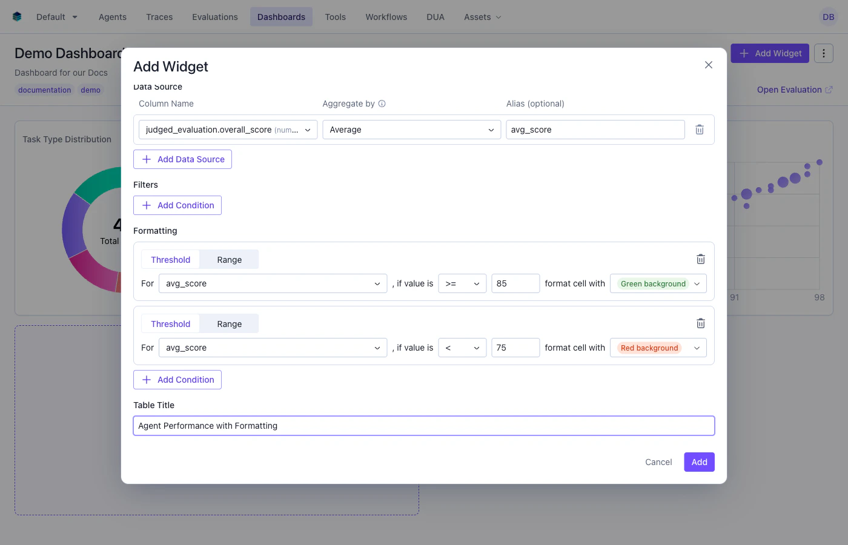Screen dimensions: 848x545
Task: Open the DUA tab
Action: point(436,17)
